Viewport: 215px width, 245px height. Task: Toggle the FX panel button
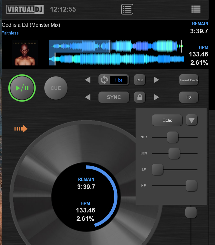click(x=189, y=97)
